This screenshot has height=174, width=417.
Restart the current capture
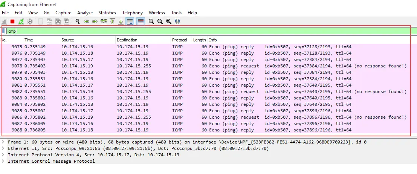(21, 21)
